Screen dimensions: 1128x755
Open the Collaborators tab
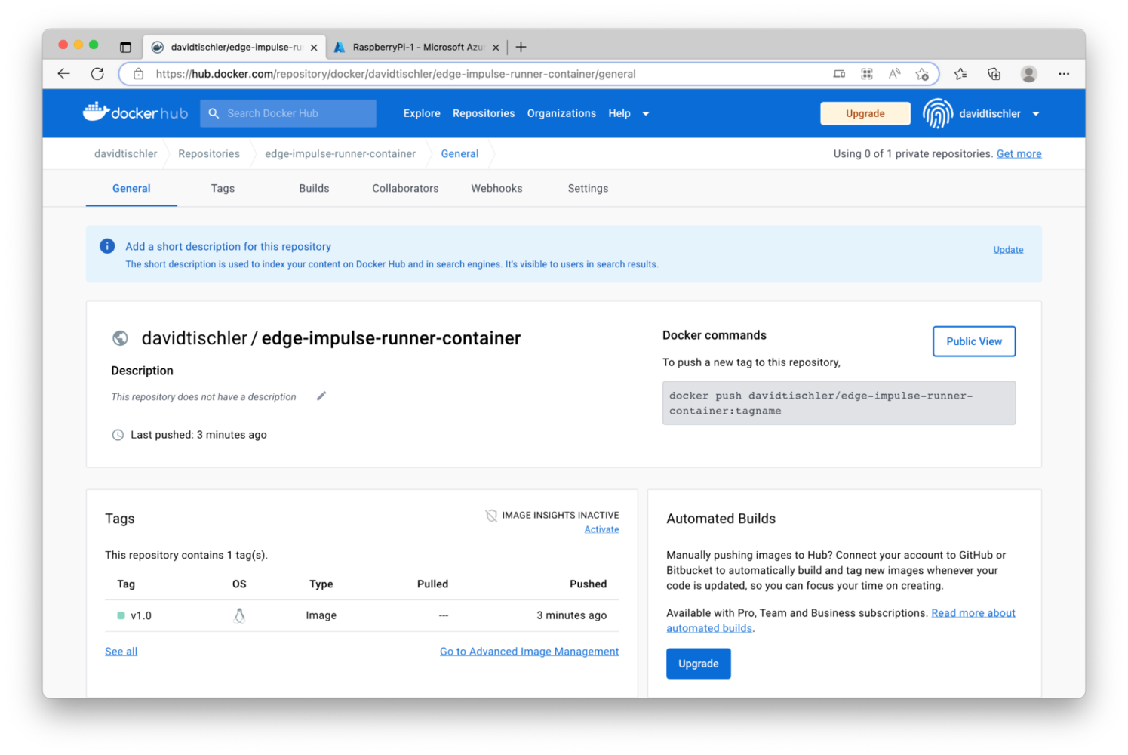(405, 189)
